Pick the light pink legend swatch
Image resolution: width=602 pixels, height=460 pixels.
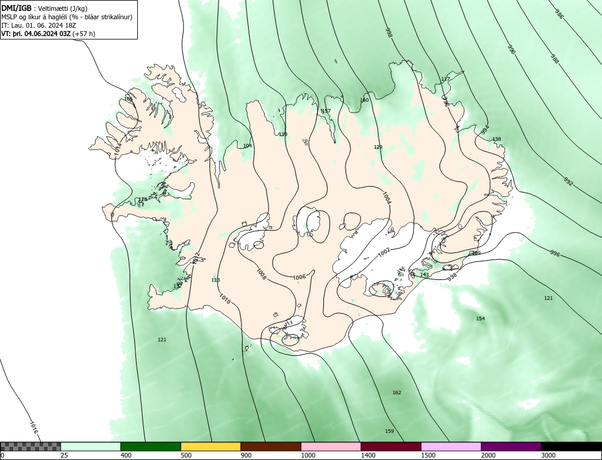point(331,447)
